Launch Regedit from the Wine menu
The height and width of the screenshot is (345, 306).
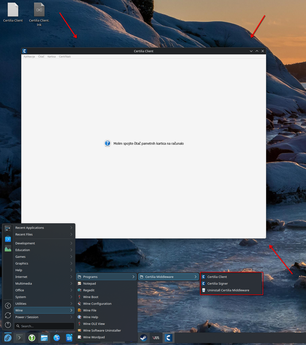point(107,290)
